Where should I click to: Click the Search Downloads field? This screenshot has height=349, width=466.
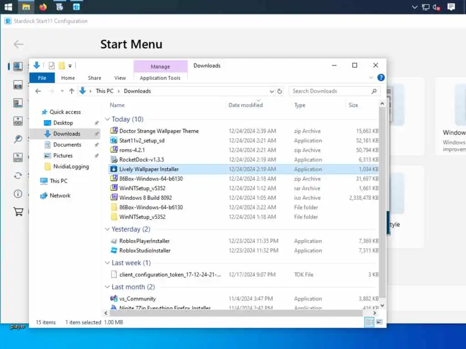tap(334, 91)
